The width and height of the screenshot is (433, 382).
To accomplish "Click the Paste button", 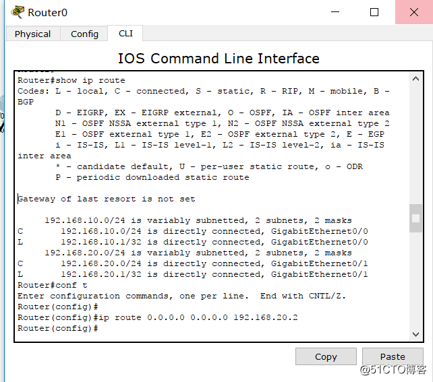I will (x=393, y=356).
